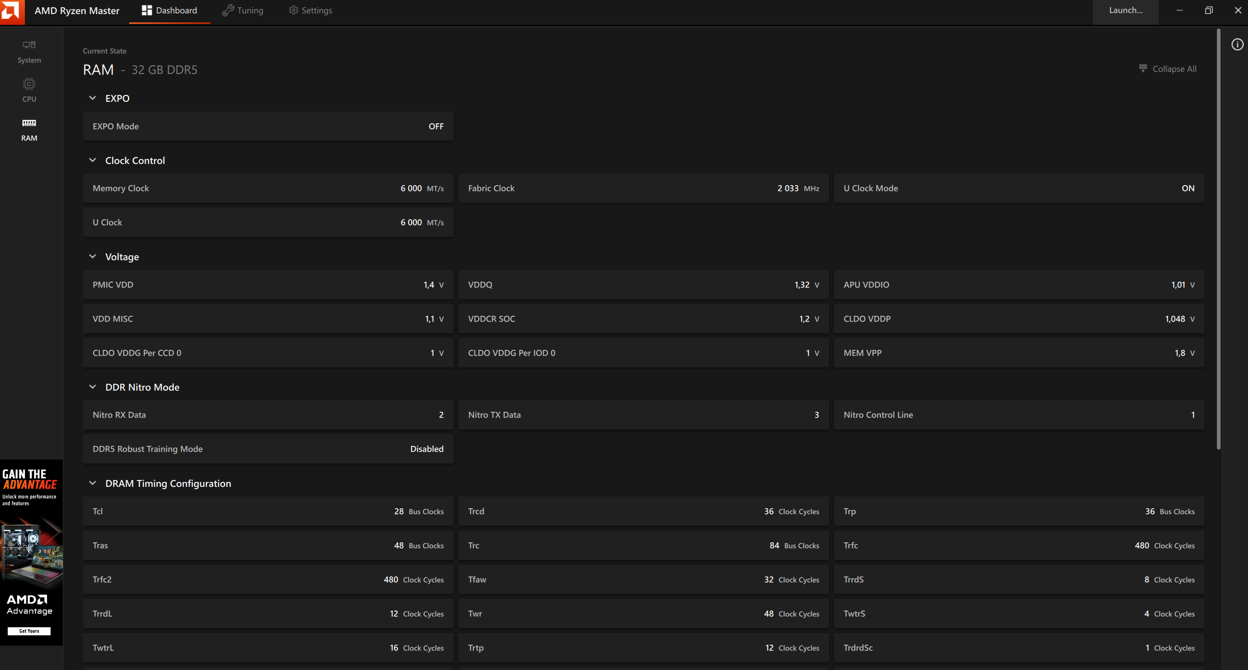Switch to the Dashboard tab
Image resolution: width=1248 pixels, height=670 pixels.
tap(170, 11)
